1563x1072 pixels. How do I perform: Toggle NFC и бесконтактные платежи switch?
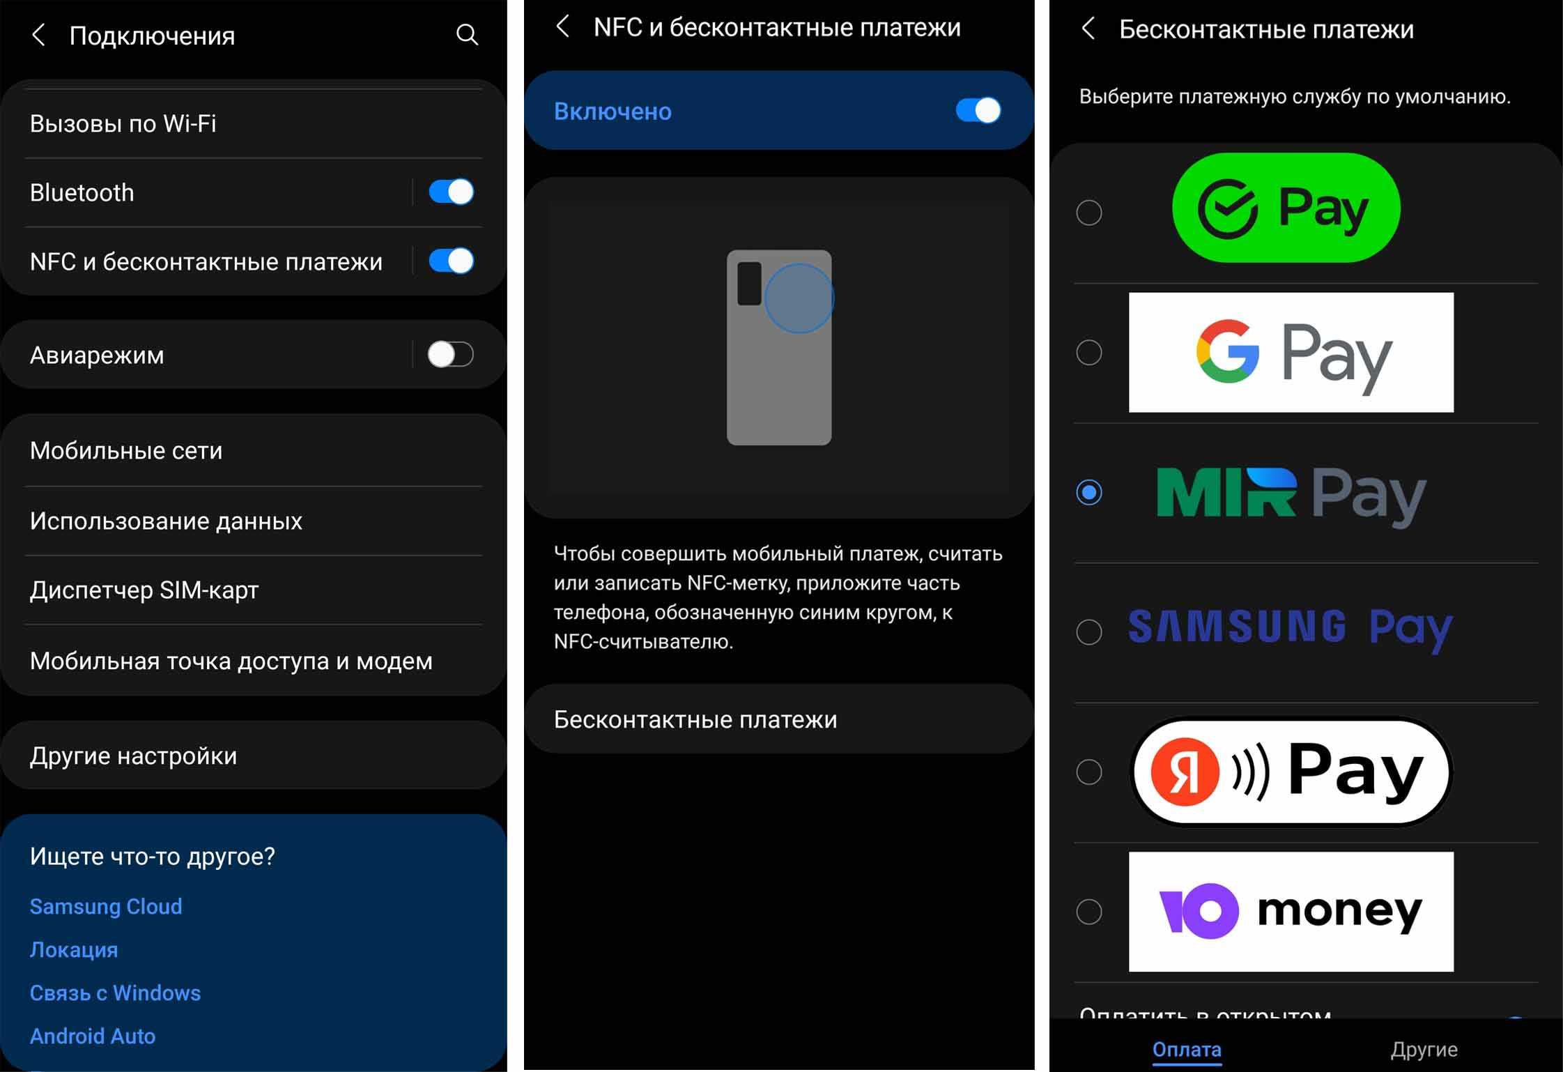pyautogui.click(x=451, y=261)
